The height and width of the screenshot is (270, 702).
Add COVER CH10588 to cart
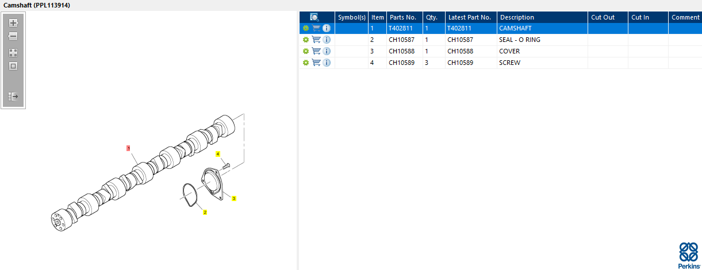point(316,51)
